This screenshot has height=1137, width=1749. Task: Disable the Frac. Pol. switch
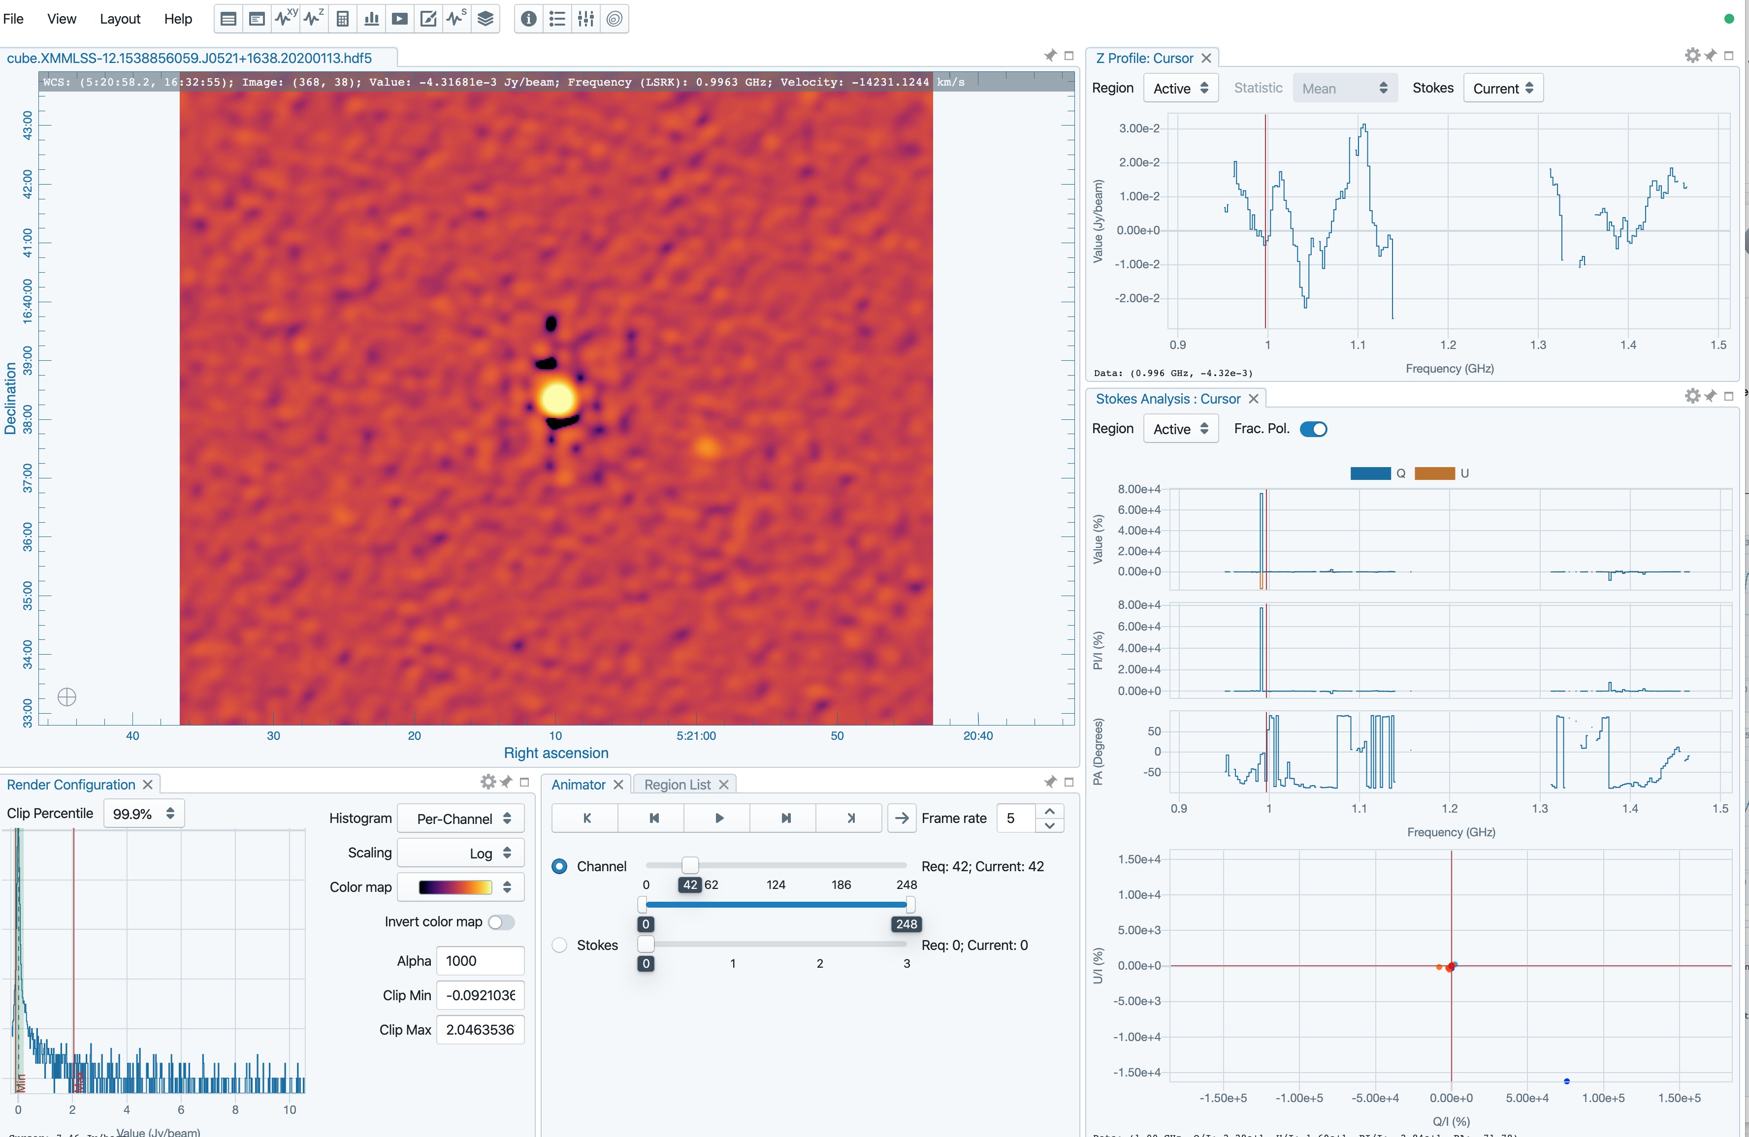[x=1313, y=429]
